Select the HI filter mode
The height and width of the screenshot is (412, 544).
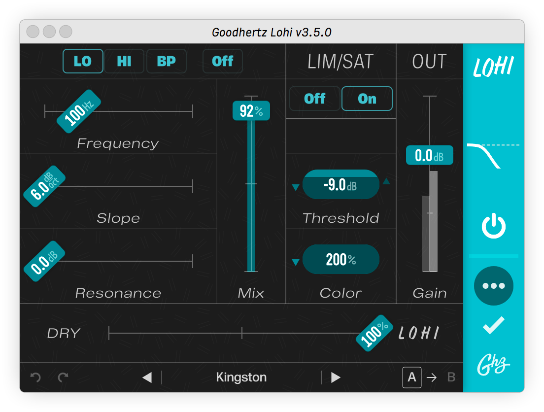124,61
